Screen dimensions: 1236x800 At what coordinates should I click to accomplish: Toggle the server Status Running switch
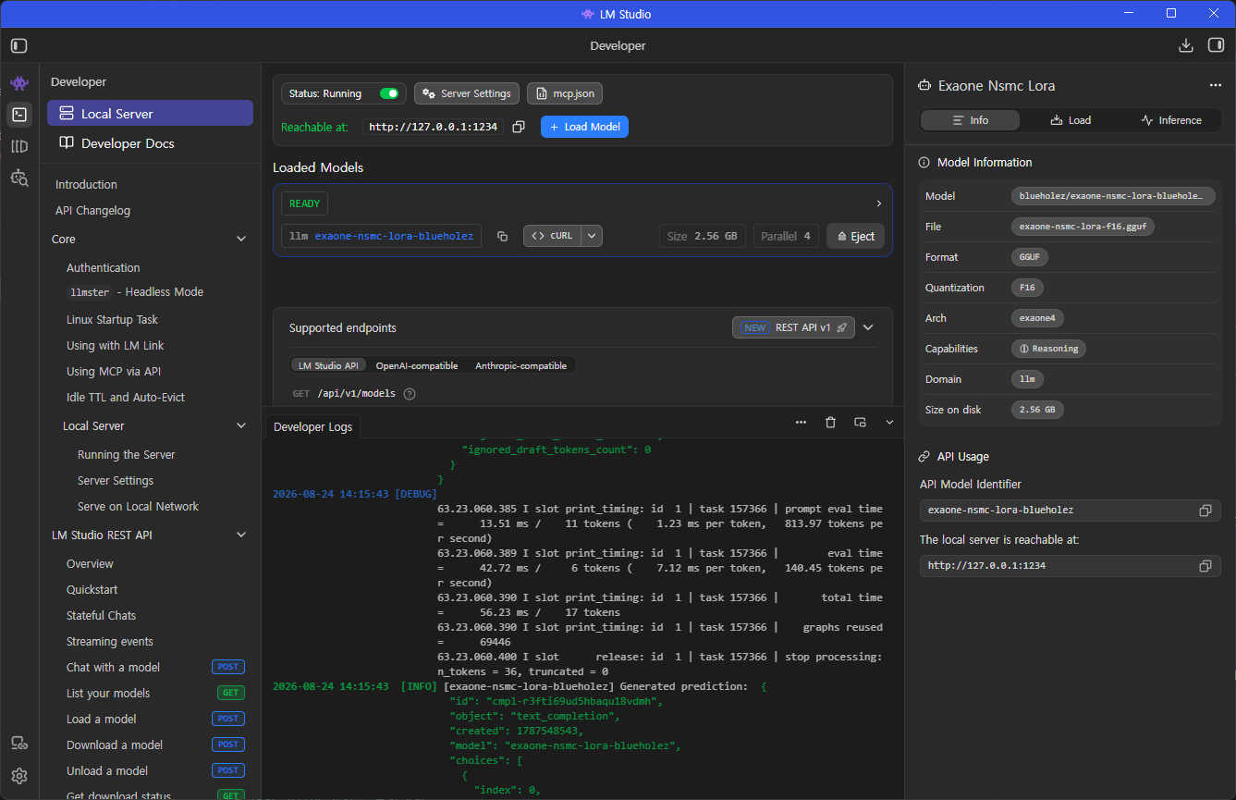(389, 93)
